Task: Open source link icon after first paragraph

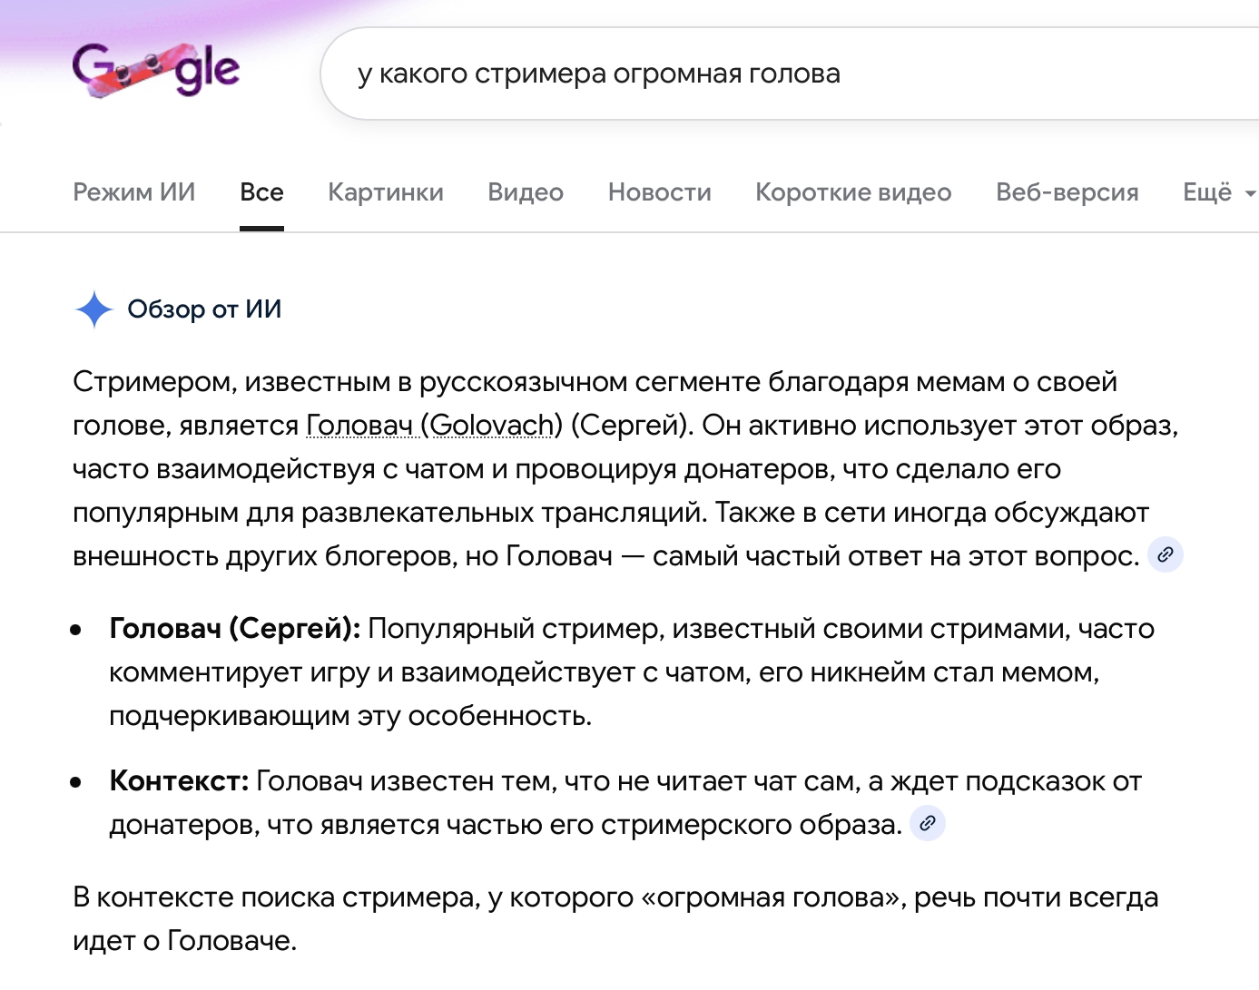Action: click(1165, 554)
